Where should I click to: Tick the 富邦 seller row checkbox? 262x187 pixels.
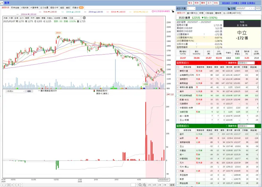pos(178,134)
